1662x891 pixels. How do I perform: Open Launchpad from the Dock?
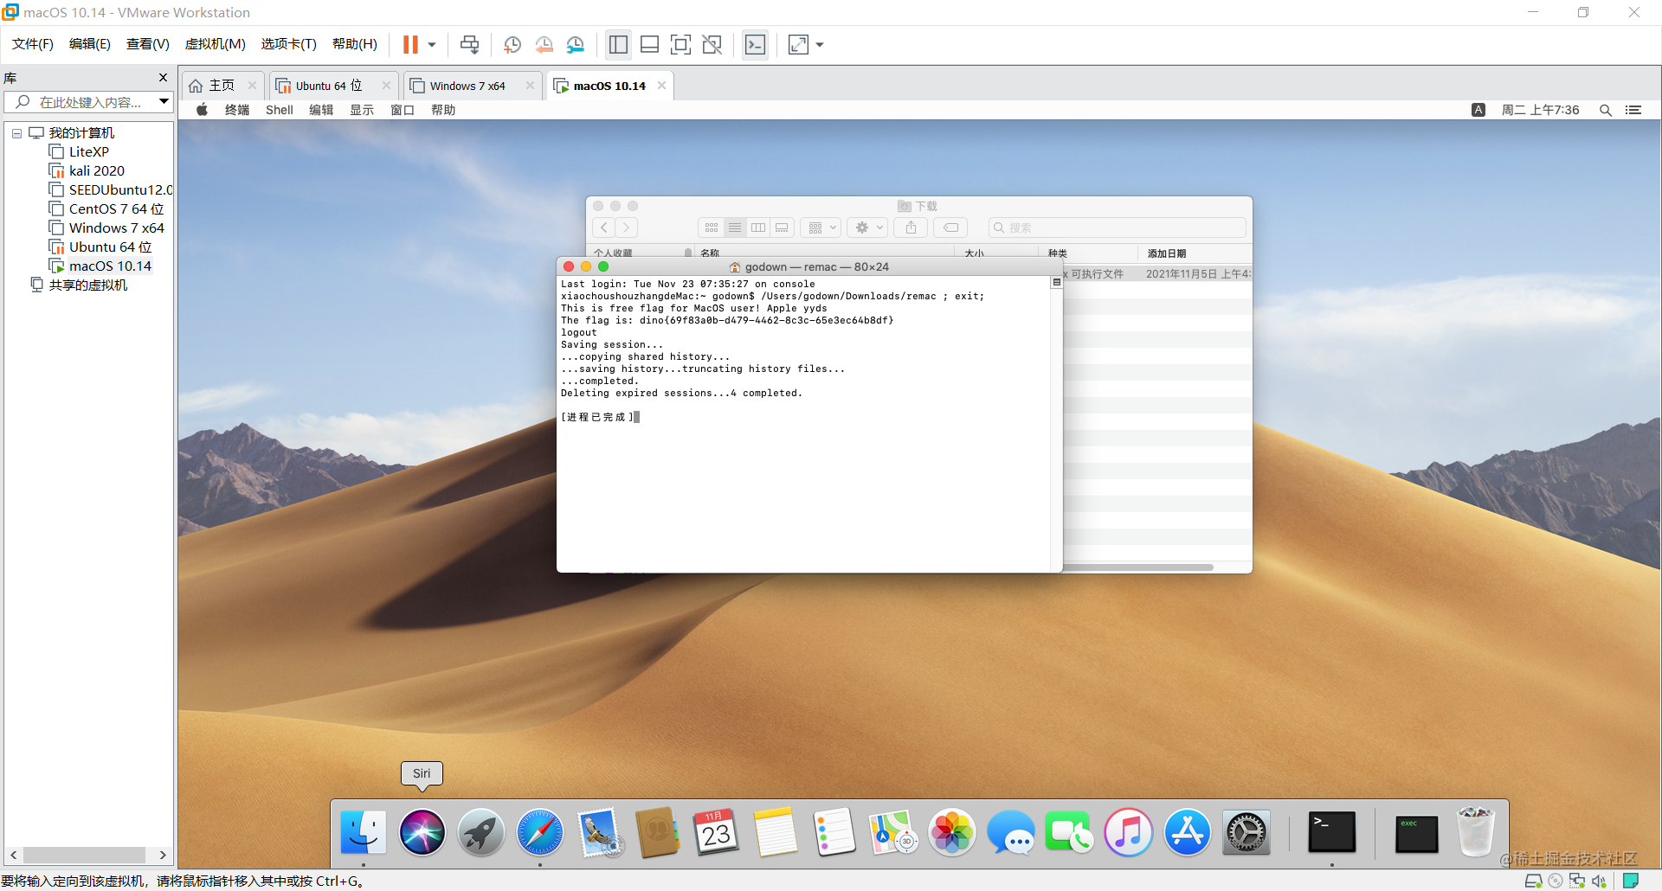(480, 833)
